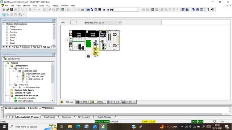Select Elementary Variables in project tree
The width and height of the screenshot is (232, 130).
[x=27, y=98]
